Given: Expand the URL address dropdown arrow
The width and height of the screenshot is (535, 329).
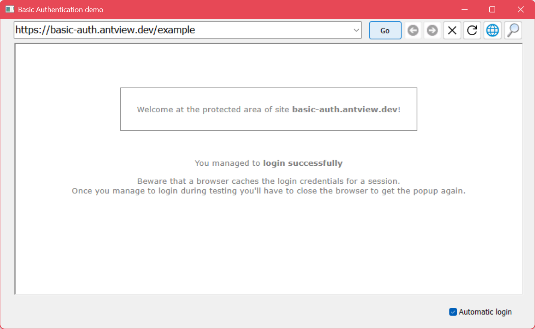Looking at the screenshot, I should [x=356, y=30].
